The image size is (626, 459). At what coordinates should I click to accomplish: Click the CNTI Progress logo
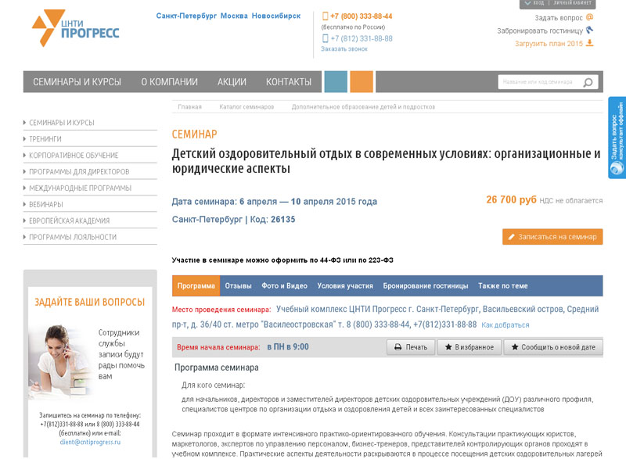(x=75, y=28)
